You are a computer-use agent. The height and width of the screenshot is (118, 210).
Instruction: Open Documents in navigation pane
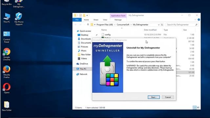click(85, 43)
